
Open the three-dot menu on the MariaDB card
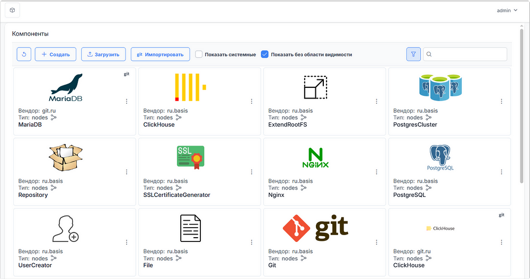click(127, 101)
